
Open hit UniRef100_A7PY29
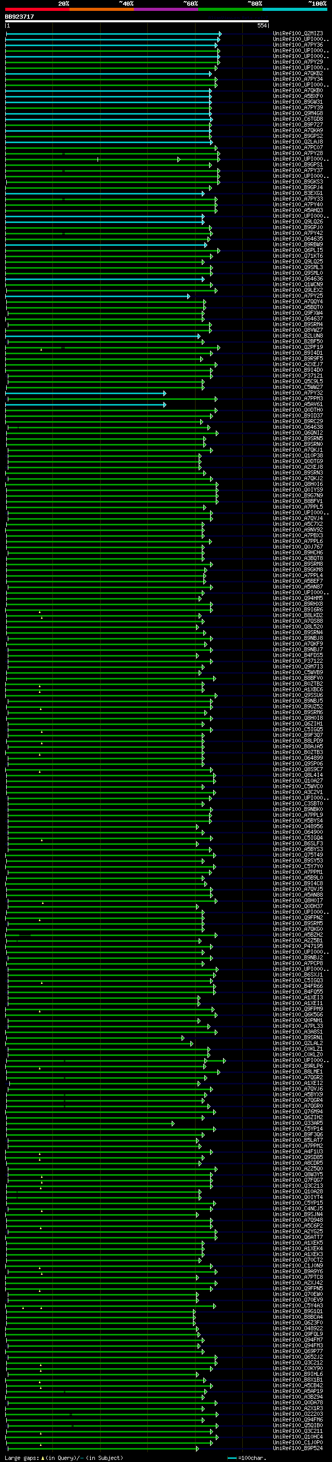click(298, 62)
